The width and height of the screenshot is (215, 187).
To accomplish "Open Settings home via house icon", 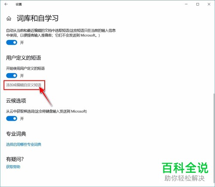I will pyautogui.click(x=9, y=18).
